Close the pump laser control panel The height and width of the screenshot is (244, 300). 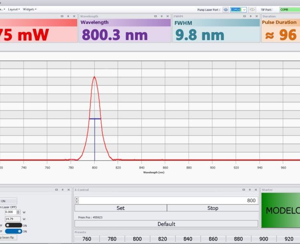[x=69, y=190]
